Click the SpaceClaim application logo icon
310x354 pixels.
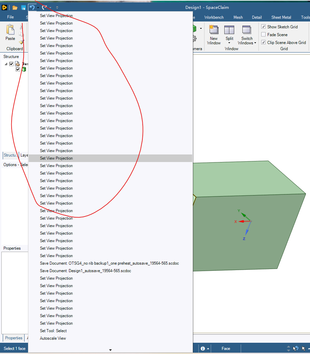pyautogui.click(x=4, y=8)
